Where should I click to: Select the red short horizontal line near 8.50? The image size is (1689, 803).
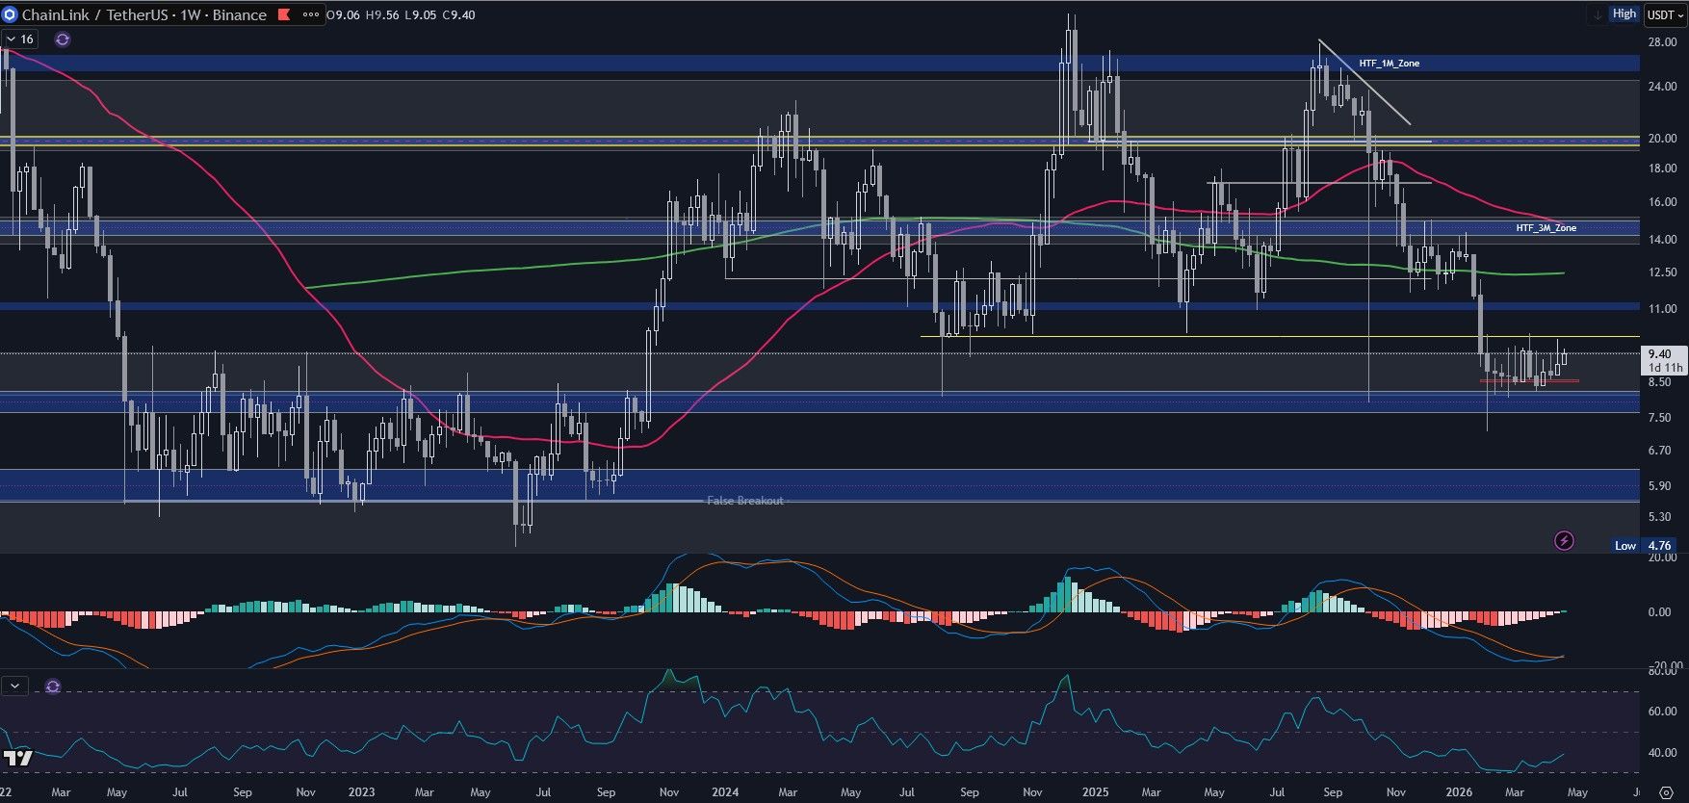[x=1529, y=381]
